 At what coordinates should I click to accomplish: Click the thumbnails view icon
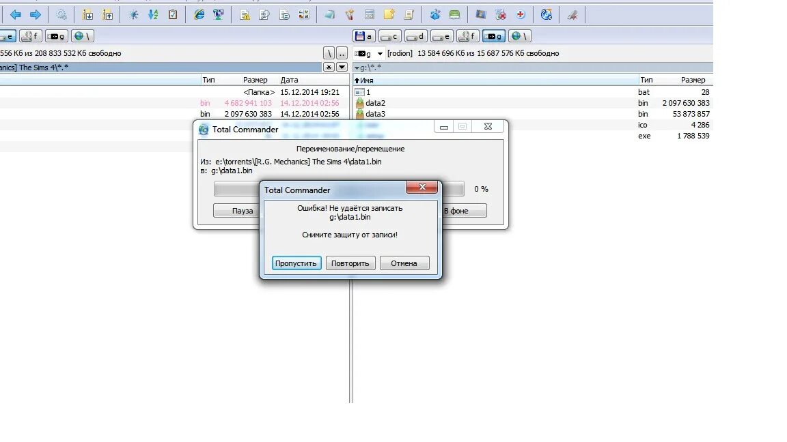pos(303,14)
